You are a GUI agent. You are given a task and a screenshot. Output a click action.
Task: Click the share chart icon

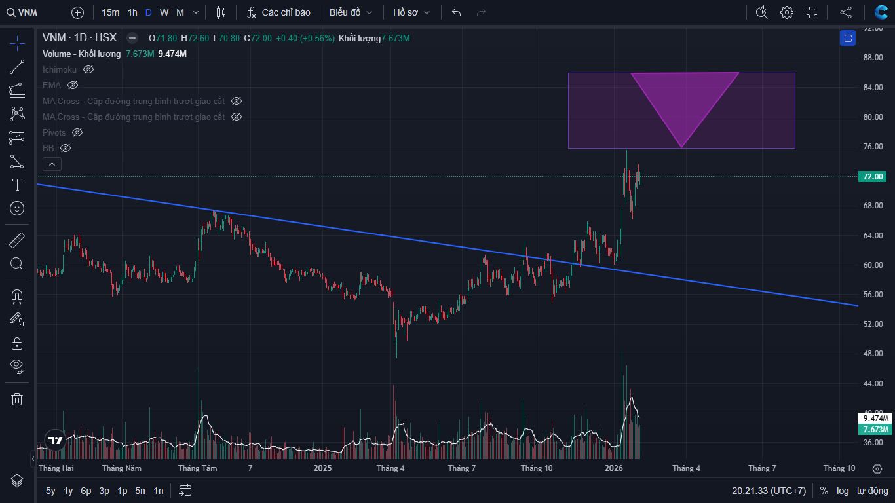[846, 12]
